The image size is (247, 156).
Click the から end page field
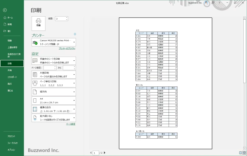pos(68,68)
